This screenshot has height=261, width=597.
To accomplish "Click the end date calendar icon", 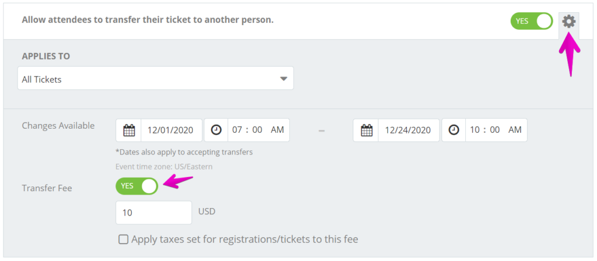I will click(x=366, y=130).
